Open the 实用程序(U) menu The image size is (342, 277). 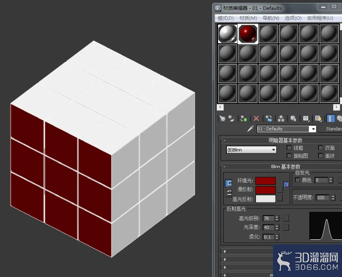coord(320,18)
